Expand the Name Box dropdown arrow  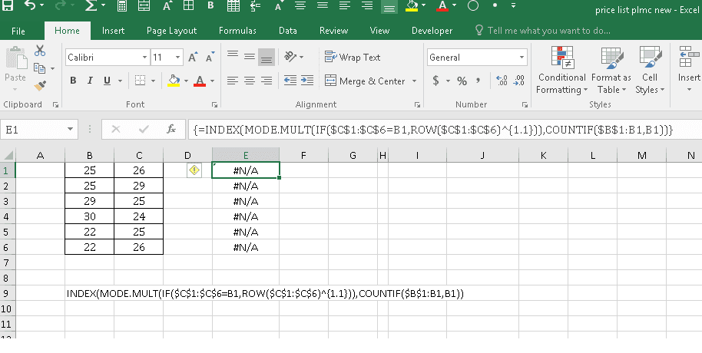coord(71,130)
